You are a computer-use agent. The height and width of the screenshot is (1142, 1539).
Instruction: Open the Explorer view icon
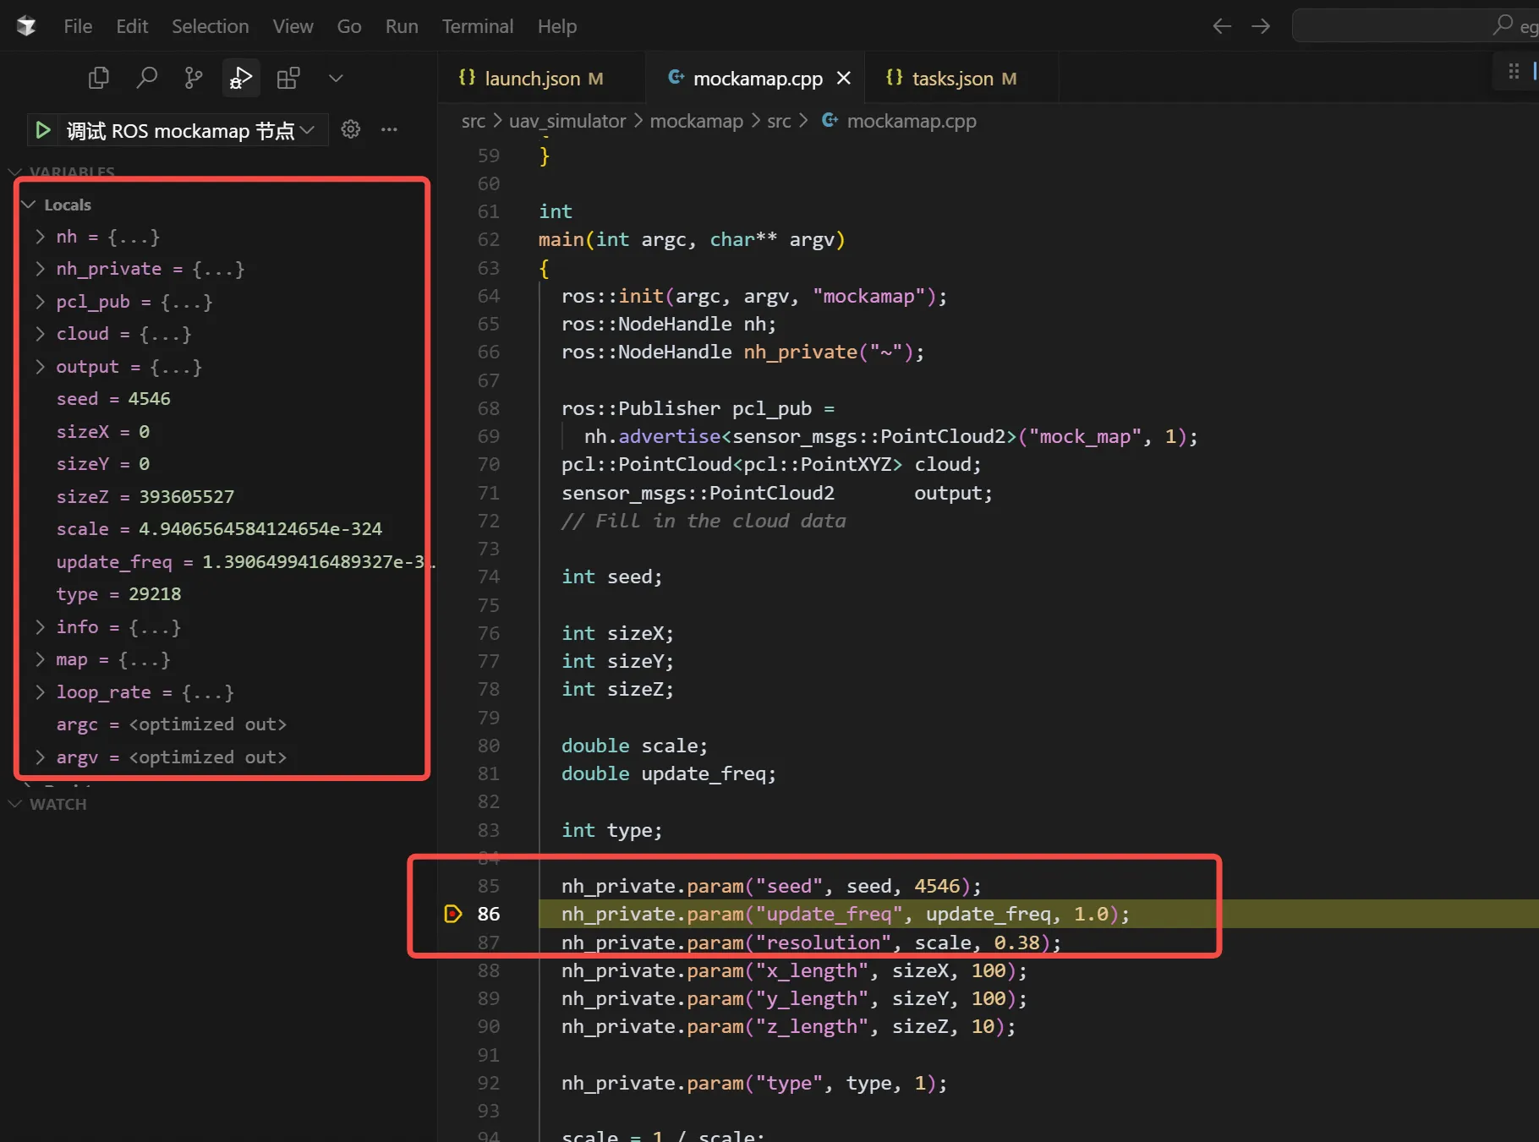[99, 79]
